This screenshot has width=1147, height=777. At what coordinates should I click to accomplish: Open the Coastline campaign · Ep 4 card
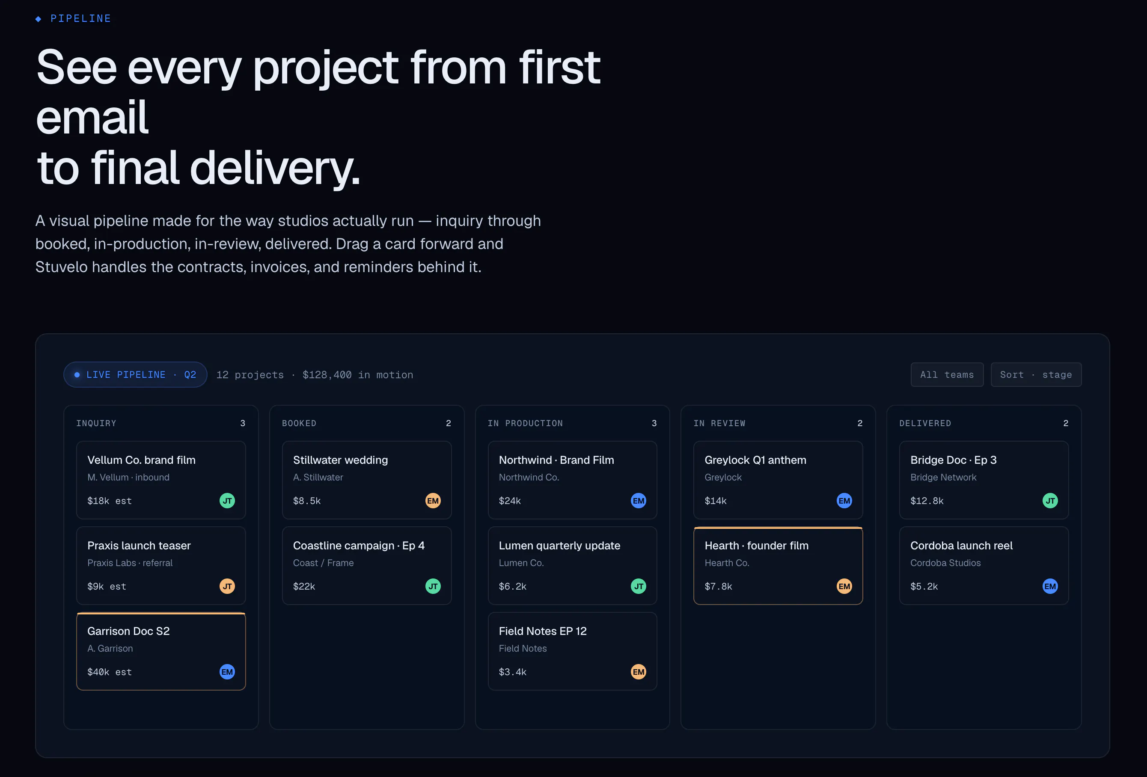367,565
